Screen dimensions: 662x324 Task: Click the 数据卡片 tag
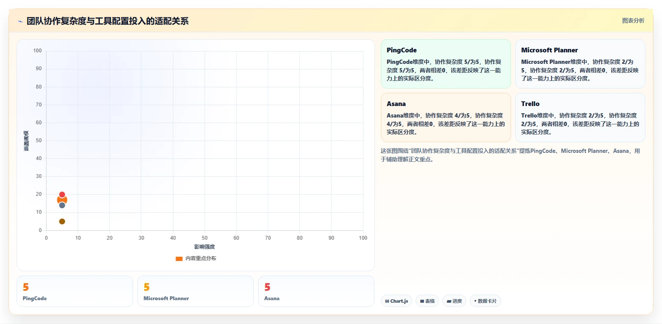pos(485,301)
